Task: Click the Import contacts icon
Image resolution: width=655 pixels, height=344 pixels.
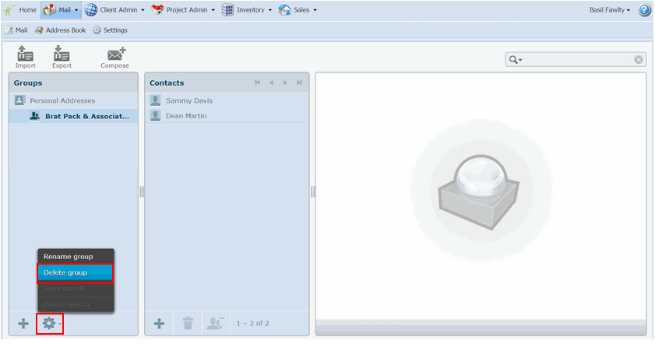Action: (x=25, y=57)
